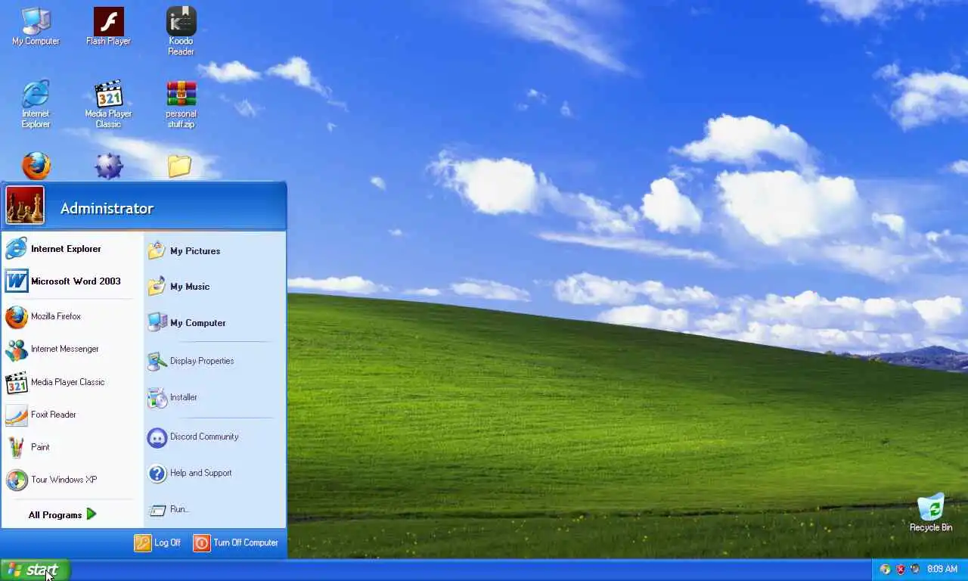This screenshot has height=581, width=968.
Task: Click the chess user picture in Start menu
Action: click(x=25, y=205)
